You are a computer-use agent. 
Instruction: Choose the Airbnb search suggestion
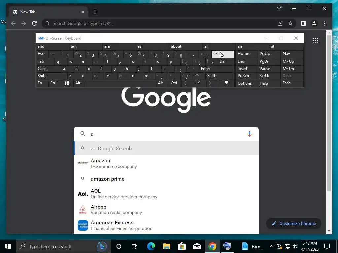click(166, 209)
